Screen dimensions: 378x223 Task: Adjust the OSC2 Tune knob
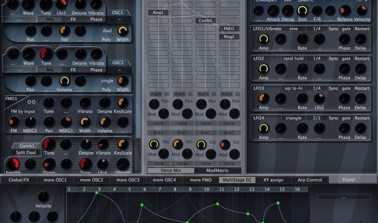coord(46,54)
